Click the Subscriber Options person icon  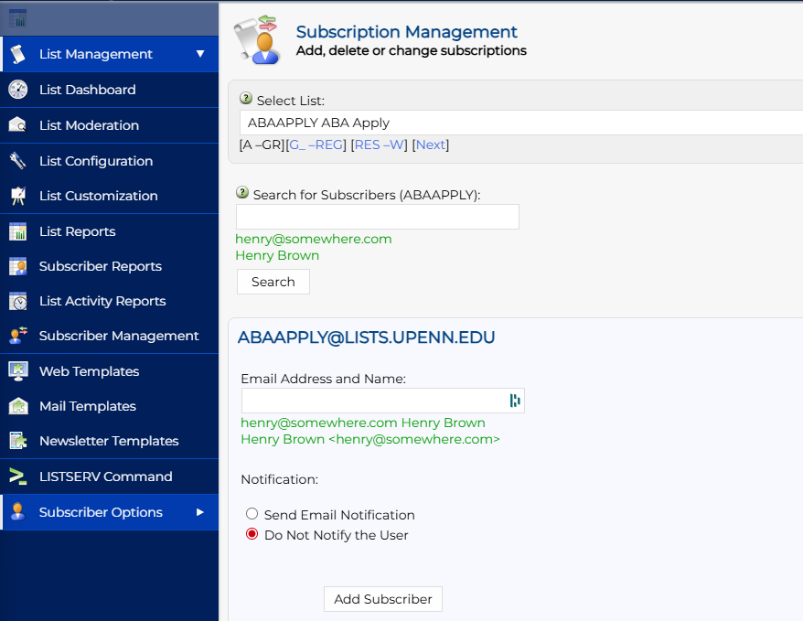click(x=18, y=512)
